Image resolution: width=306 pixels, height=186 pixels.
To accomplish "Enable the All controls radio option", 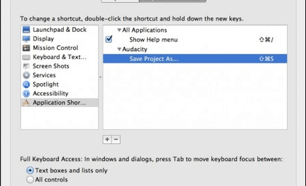I will click(30, 180).
